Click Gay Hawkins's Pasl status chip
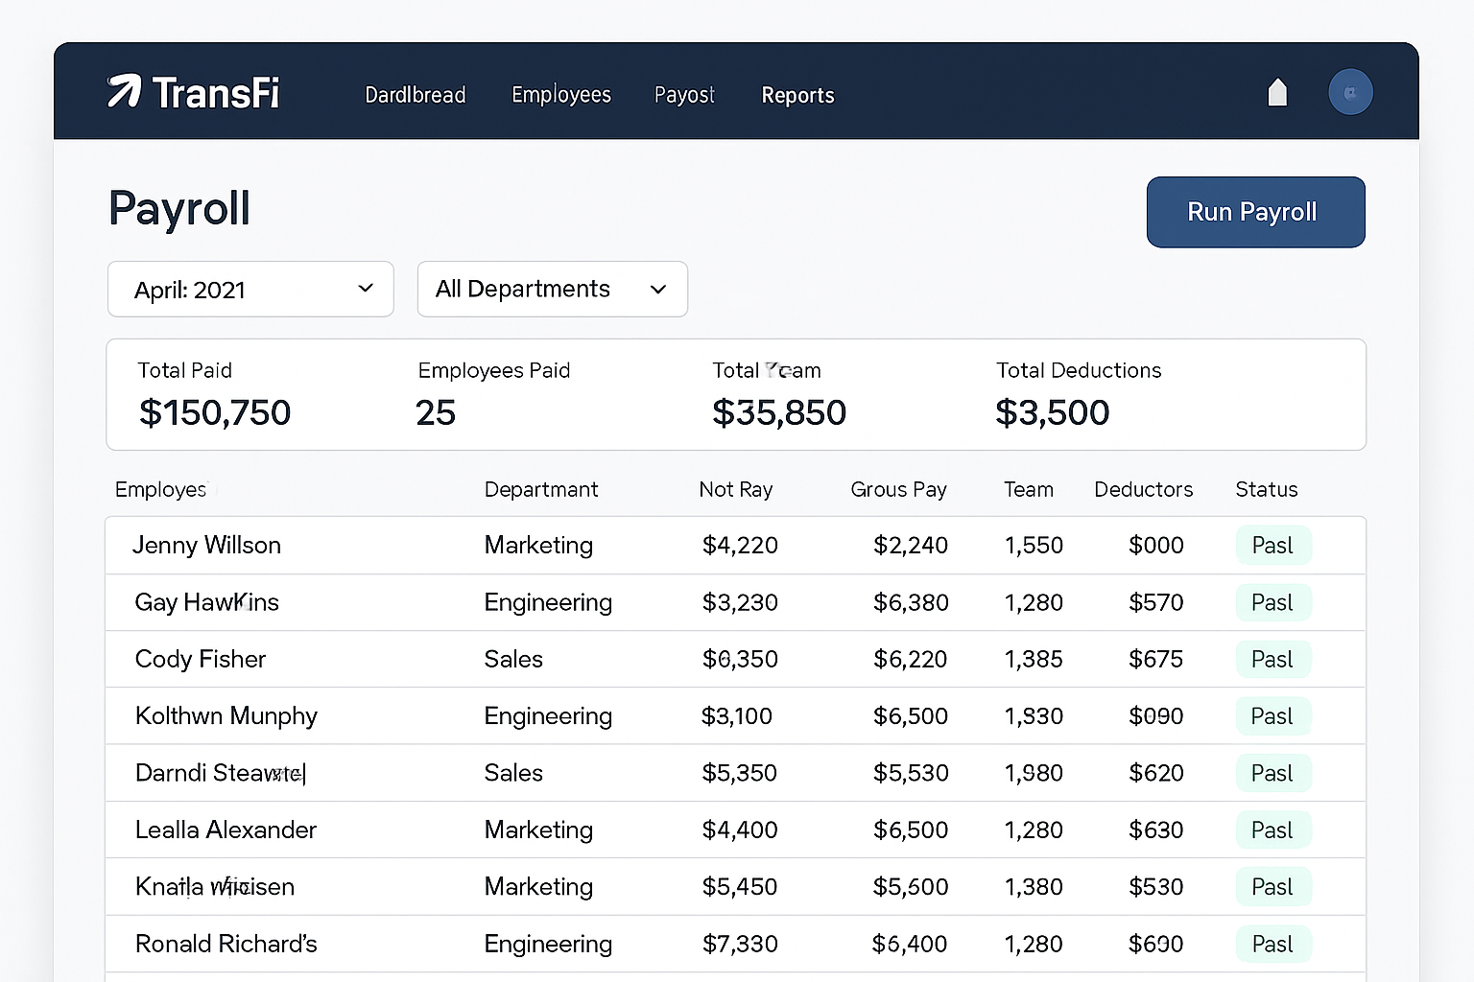Image resolution: width=1474 pixels, height=982 pixels. (1273, 602)
